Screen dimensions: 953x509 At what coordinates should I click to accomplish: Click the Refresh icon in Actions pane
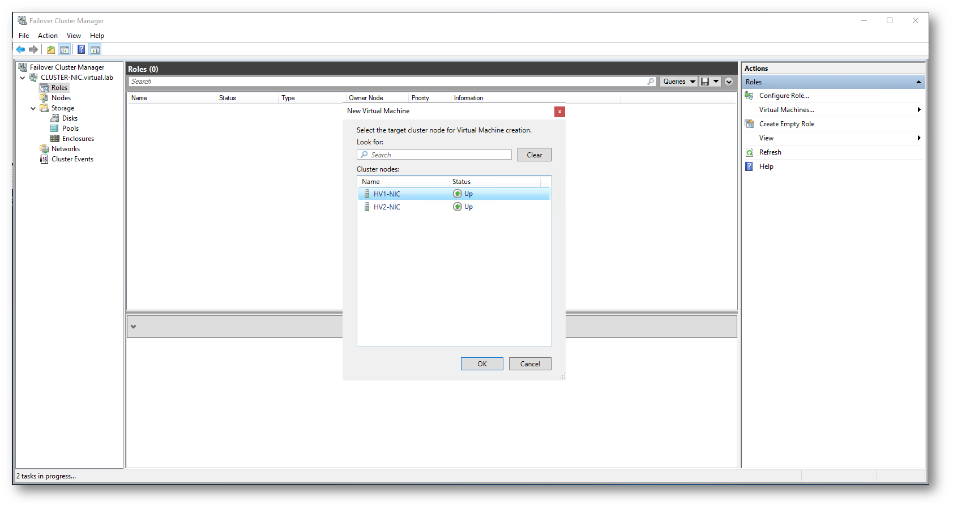(x=749, y=152)
